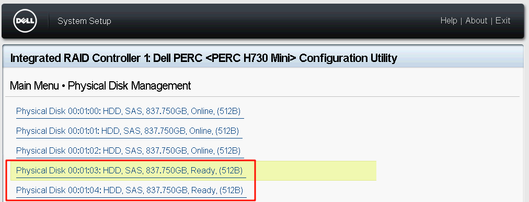Exit the System Setup utility

pos(503,21)
